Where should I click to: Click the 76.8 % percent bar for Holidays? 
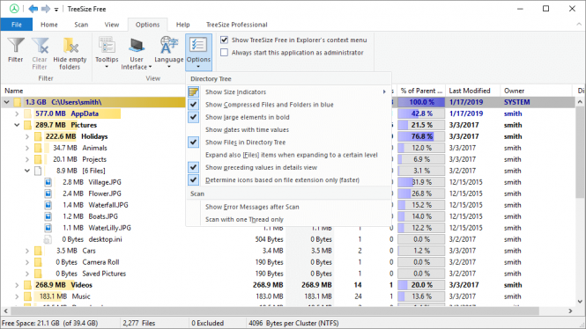click(421, 136)
